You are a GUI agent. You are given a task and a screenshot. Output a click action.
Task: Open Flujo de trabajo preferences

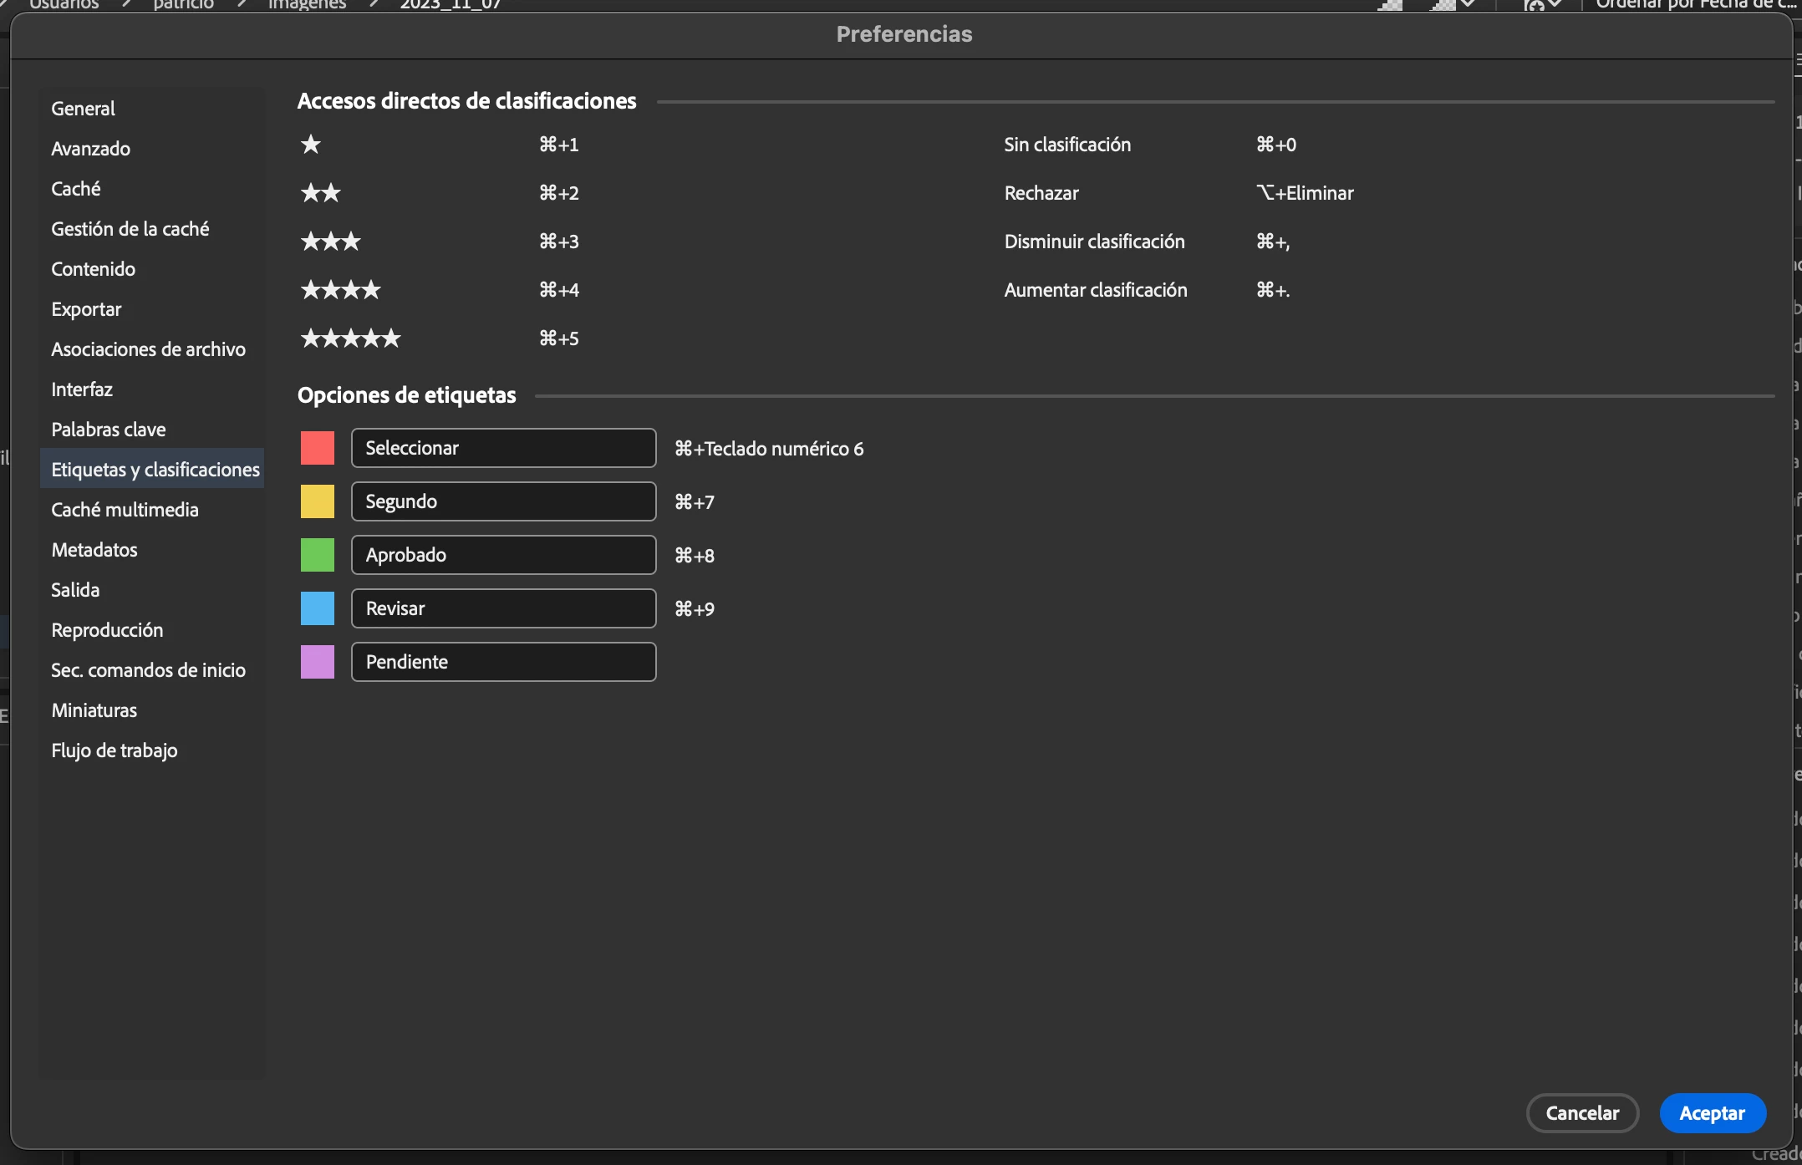pyautogui.click(x=115, y=750)
